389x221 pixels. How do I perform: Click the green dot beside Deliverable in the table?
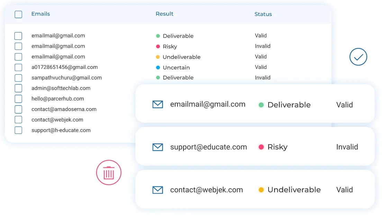tap(159, 36)
